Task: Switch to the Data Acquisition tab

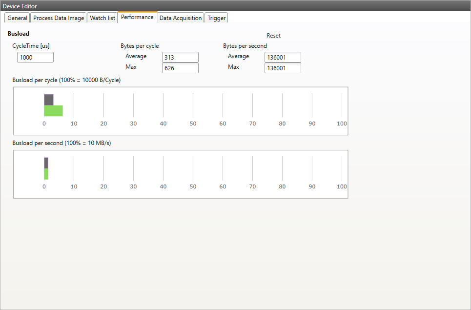Action: tap(181, 18)
